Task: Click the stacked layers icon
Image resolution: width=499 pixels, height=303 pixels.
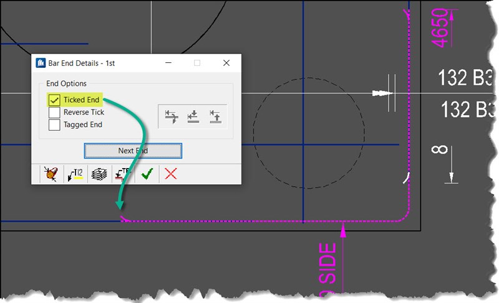Action: coord(99,174)
